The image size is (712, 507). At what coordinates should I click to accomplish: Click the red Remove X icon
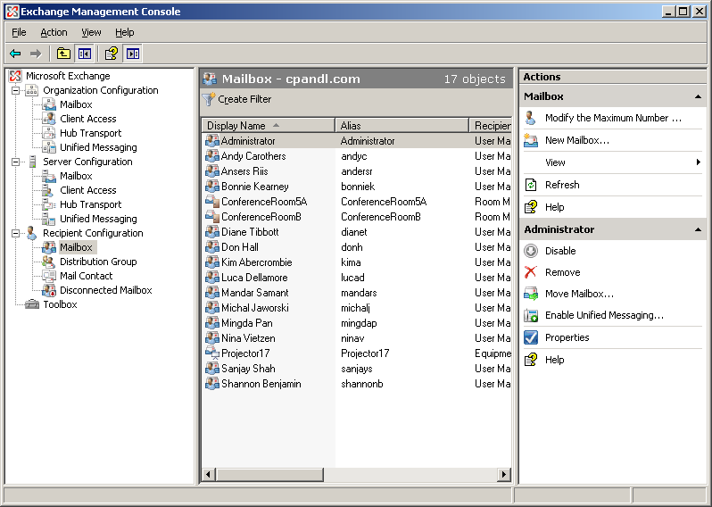click(x=530, y=272)
